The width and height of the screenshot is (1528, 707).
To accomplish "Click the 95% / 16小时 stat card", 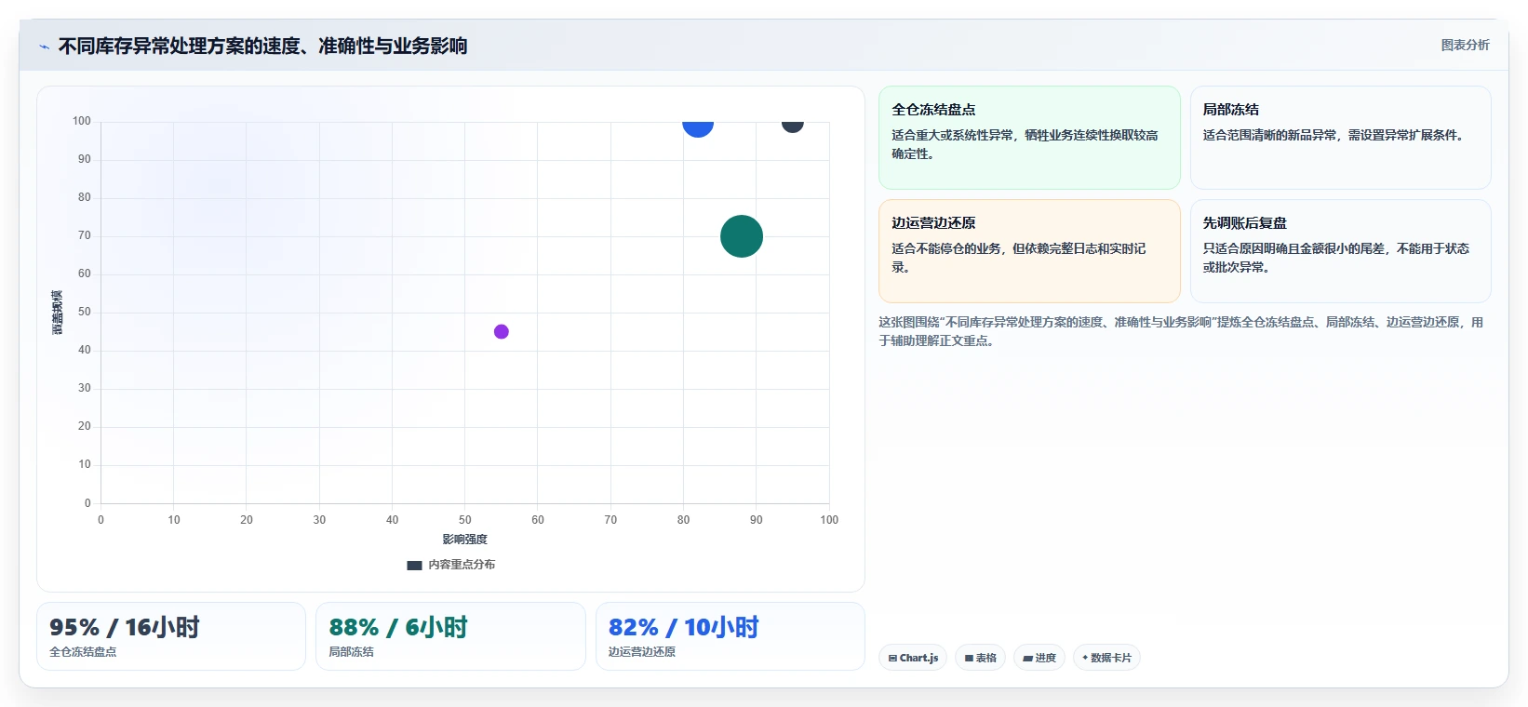I will point(171,636).
